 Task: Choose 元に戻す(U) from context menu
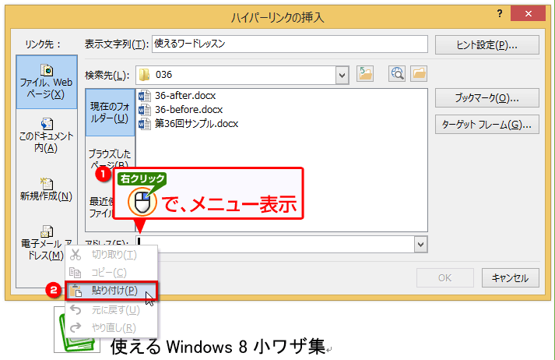coord(111,310)
